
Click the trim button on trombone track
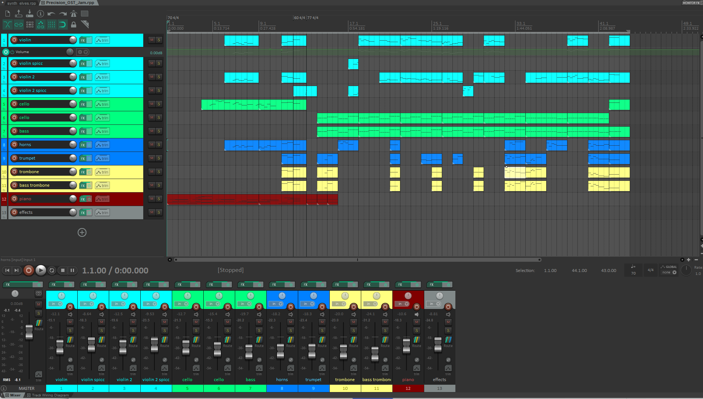click(x=103, y=172)
